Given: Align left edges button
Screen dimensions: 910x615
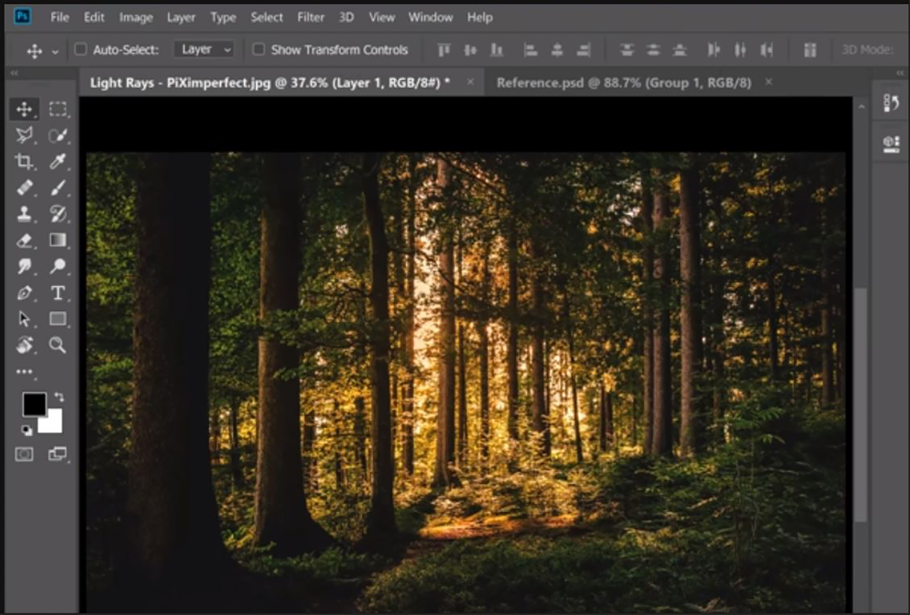Looking at the screenshot, I should click(530, 50).
